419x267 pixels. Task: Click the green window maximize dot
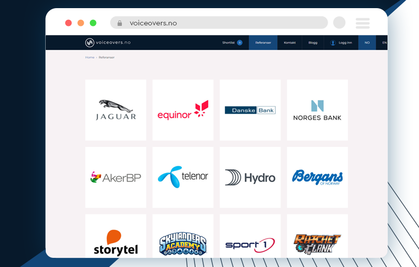tap(93, 23)
